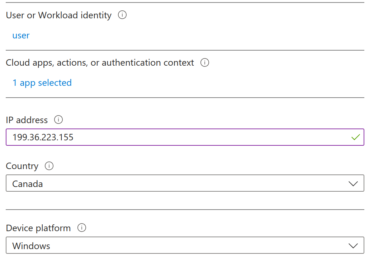Select Cloud apps, actions, or authentication context label
The height and width of the screenshot is (257, 369).
(x=100, y=63)
